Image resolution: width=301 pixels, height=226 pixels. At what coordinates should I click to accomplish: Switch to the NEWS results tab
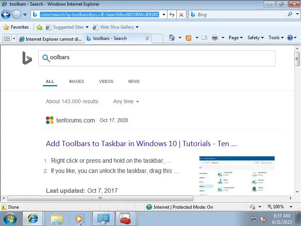[x=134, y=81]
